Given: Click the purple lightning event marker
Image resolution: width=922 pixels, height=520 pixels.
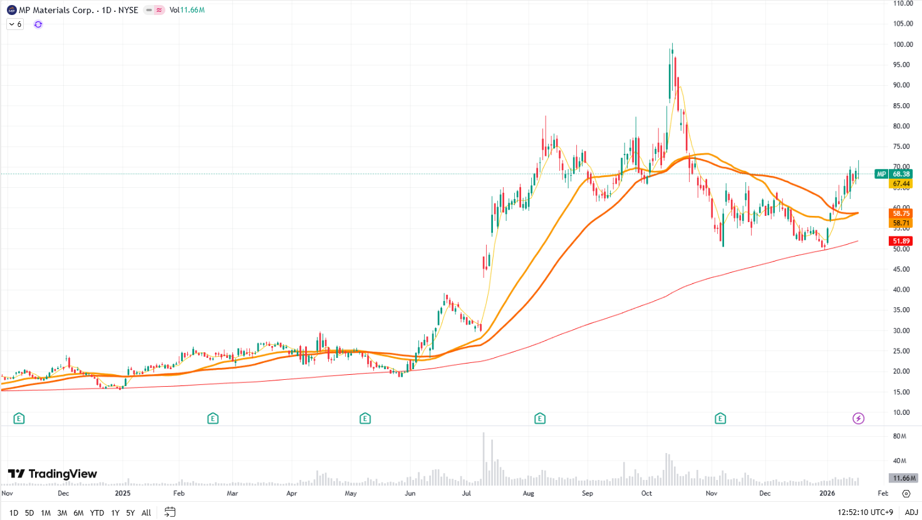Looking at the screenshot, I should click(859, 418).
